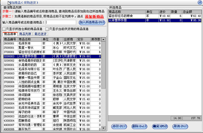Click the product list scroll down arrow

(104, 128)
